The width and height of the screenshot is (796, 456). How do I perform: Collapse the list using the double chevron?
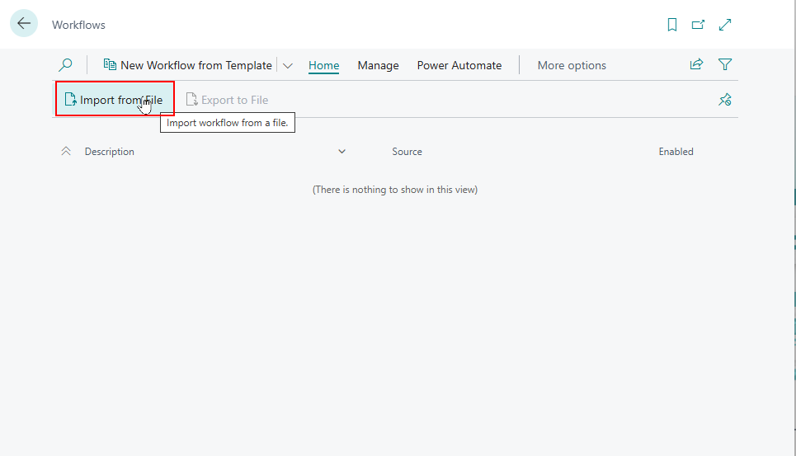pyautogui.click(x=66, y=152)
